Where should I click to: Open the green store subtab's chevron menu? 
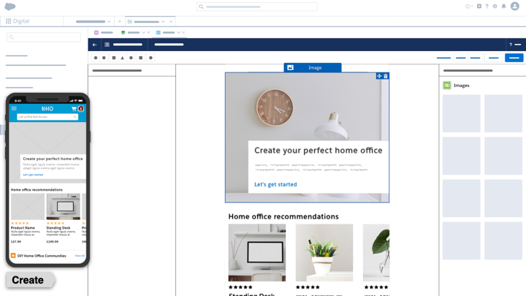[144, 33]
